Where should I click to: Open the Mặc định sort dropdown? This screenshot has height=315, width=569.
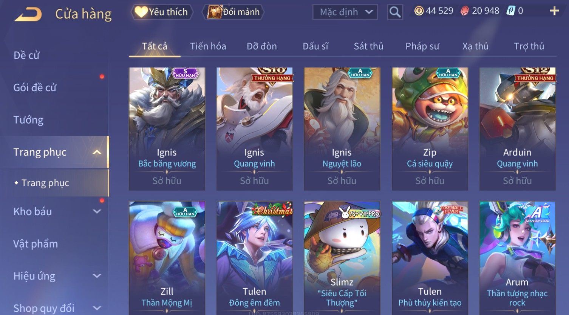[x=345, y=12]
